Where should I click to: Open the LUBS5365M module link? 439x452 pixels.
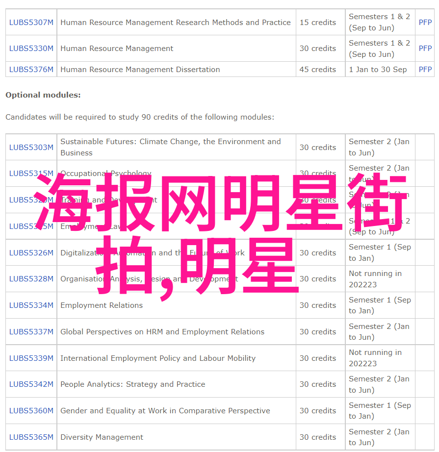31,437
